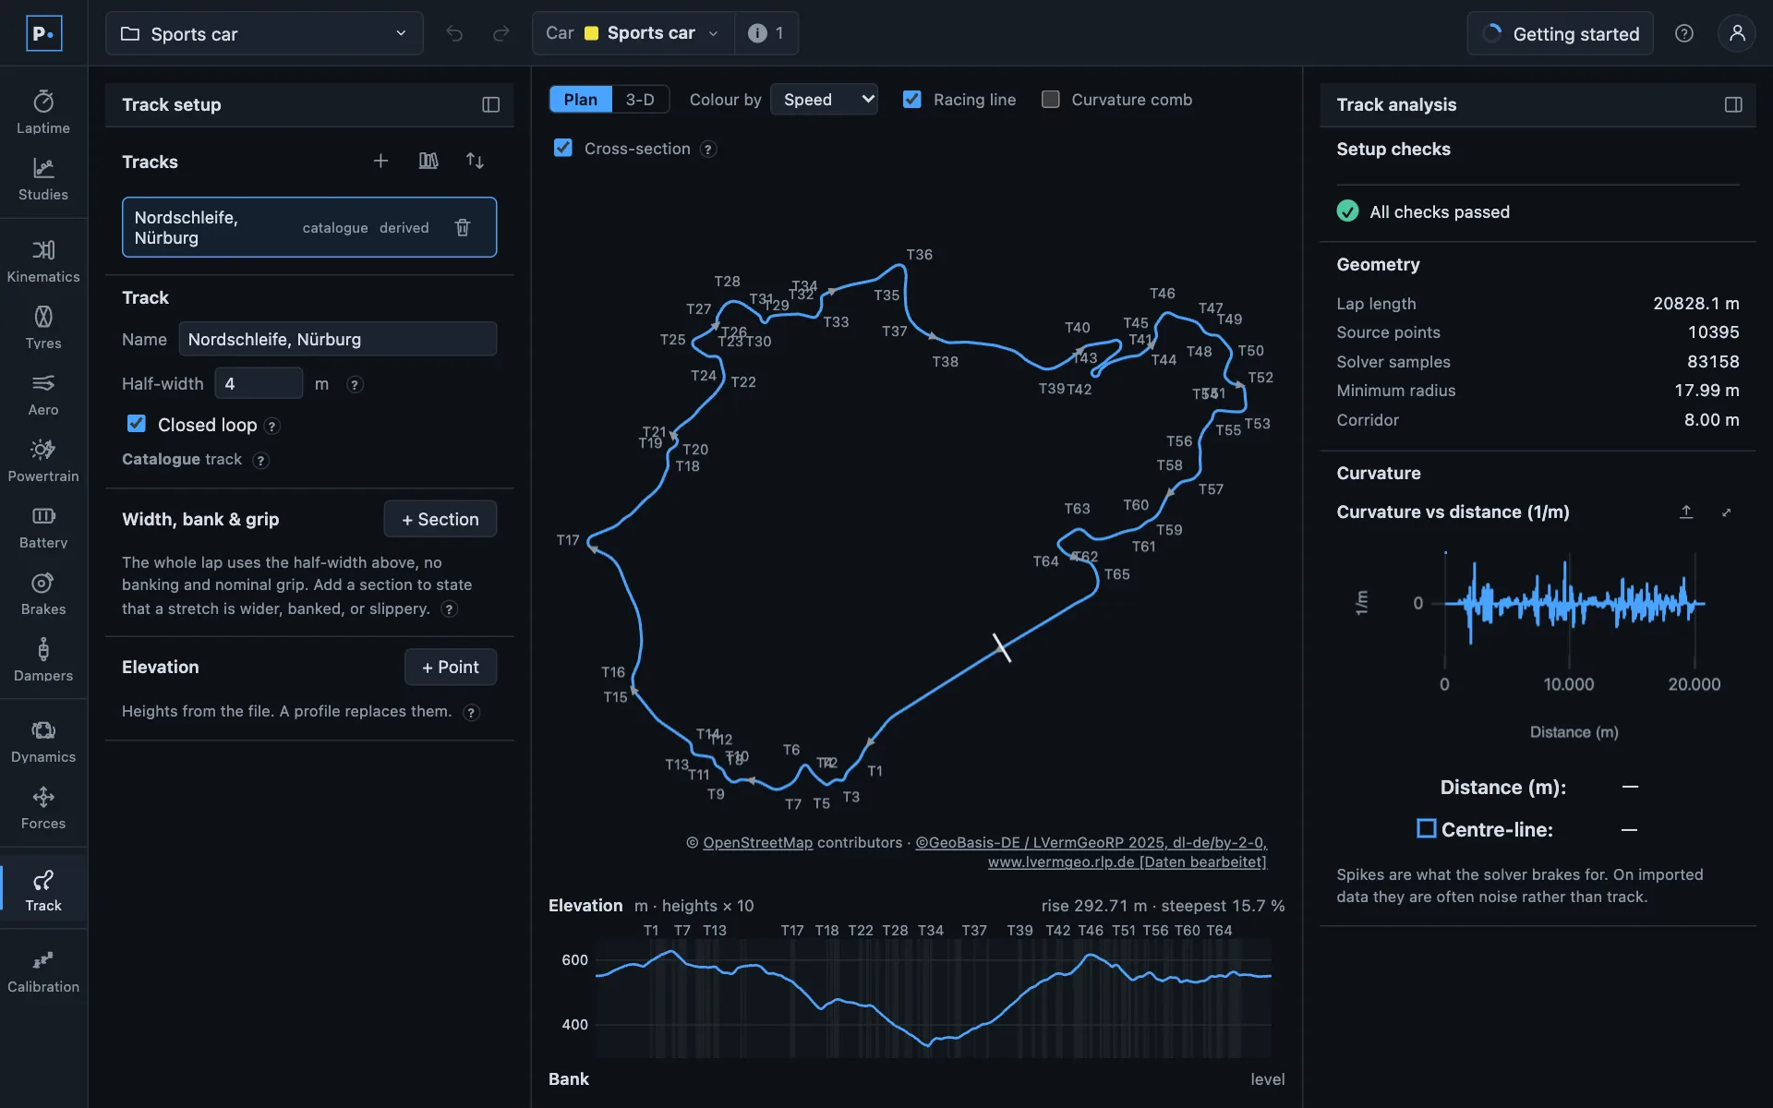Open the Laptime sidebar section
The image size is (1773, 1108).
[43, 113]
